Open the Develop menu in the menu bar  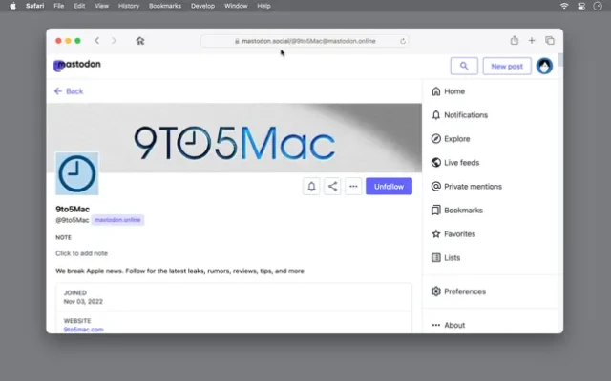(x=202, y=6)
